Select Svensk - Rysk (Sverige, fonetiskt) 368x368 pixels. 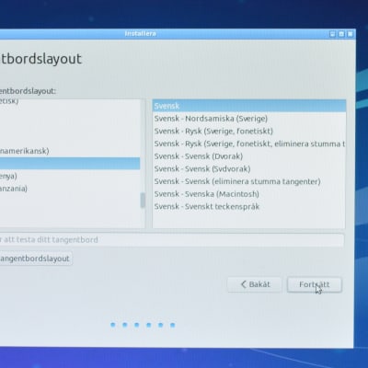pos(249,131)
